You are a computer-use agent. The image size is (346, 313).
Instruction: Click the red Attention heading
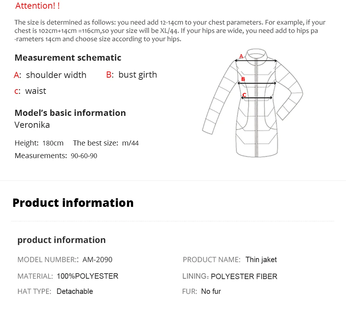(37, 6)
